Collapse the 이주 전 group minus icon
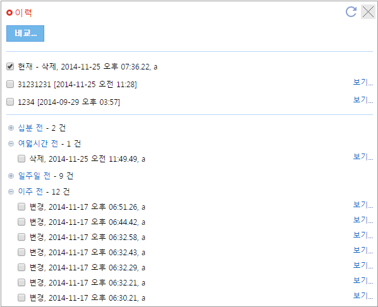Image resolution: width=378 pixels, height=307 pixels. [11, 192]
